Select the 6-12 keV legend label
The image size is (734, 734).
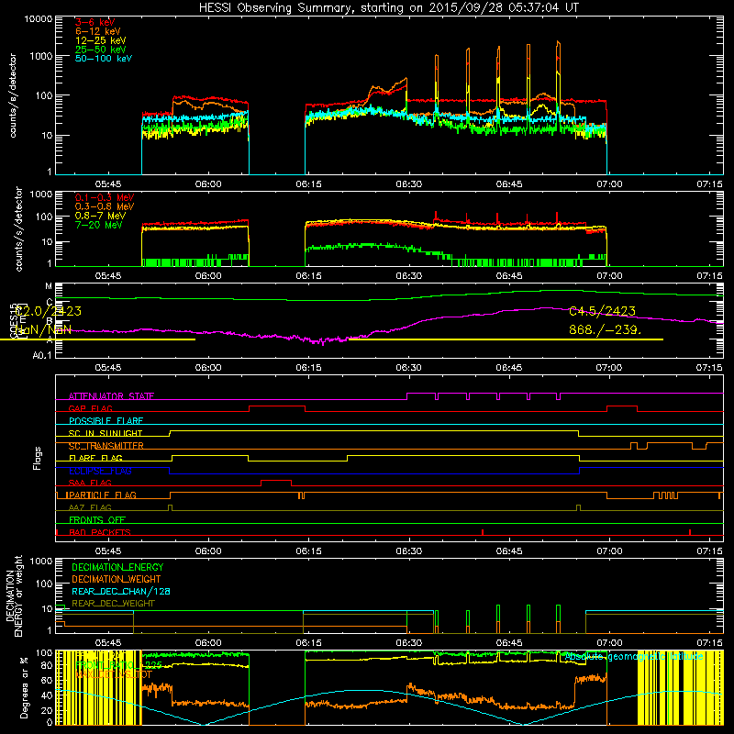pos(98,31)
